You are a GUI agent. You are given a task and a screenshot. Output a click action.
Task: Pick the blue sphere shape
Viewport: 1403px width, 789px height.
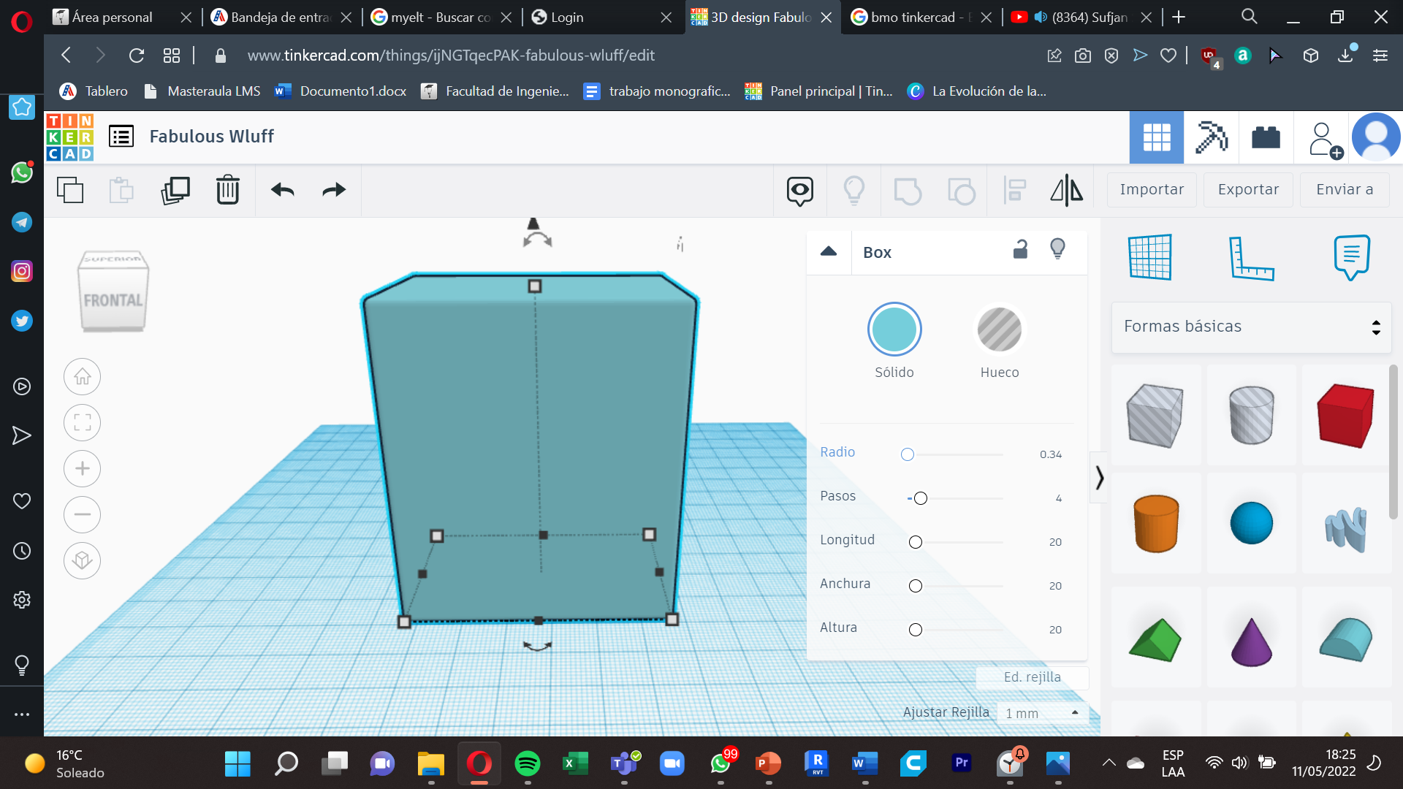point(1251,523)
